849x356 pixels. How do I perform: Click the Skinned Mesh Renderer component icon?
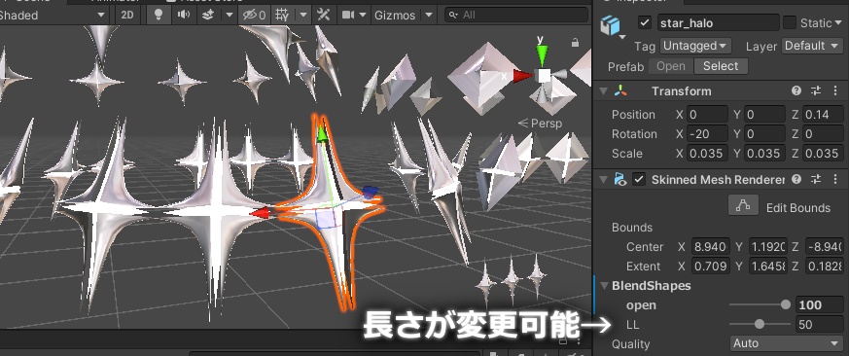620,179
